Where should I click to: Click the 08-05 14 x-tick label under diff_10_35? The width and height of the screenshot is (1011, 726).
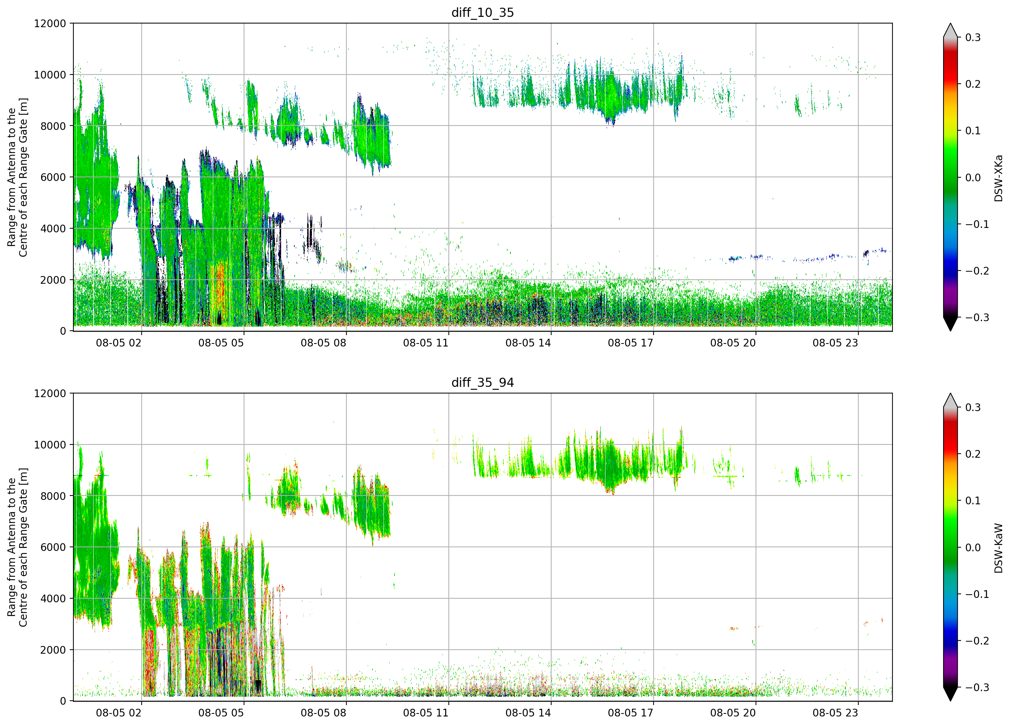528,343
